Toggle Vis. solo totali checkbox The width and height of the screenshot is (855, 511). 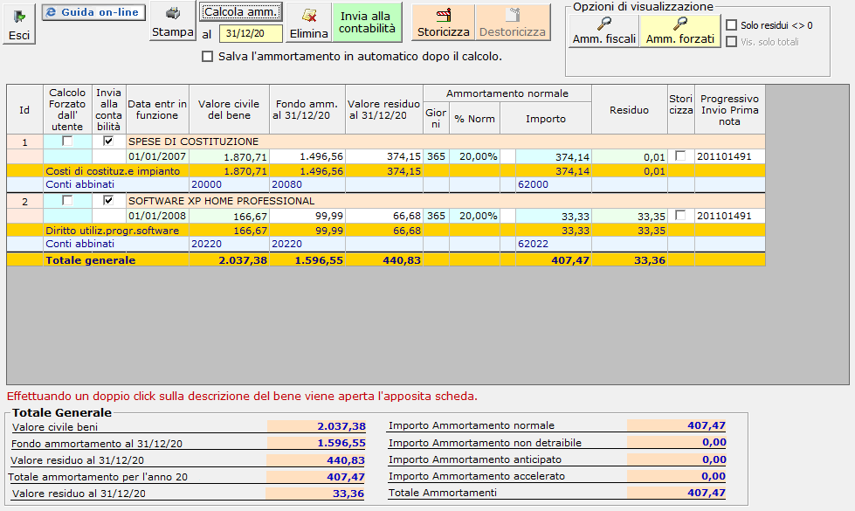click(x=732, y=41)
